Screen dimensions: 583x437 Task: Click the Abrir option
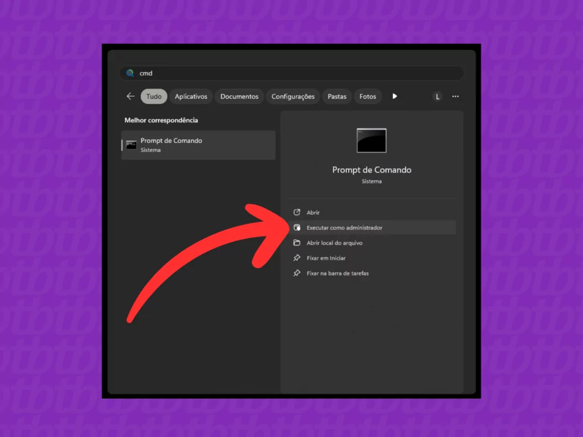click(x=372, y=212)
